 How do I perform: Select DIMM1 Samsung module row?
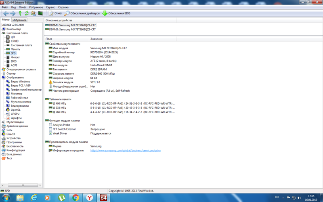70,25
